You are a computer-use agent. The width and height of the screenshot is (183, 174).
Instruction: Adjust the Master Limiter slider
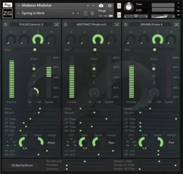(x=158, y=161)
